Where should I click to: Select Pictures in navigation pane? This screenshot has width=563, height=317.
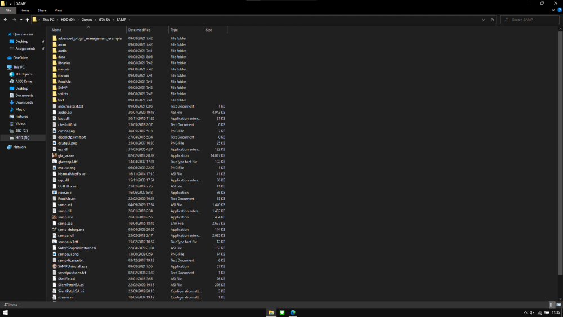21,117
